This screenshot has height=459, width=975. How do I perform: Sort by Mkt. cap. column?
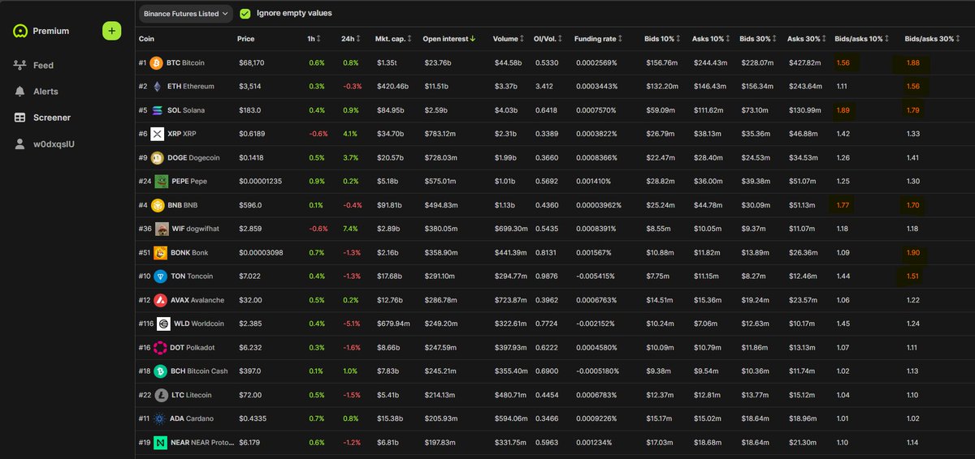click(x=395, y=39)
